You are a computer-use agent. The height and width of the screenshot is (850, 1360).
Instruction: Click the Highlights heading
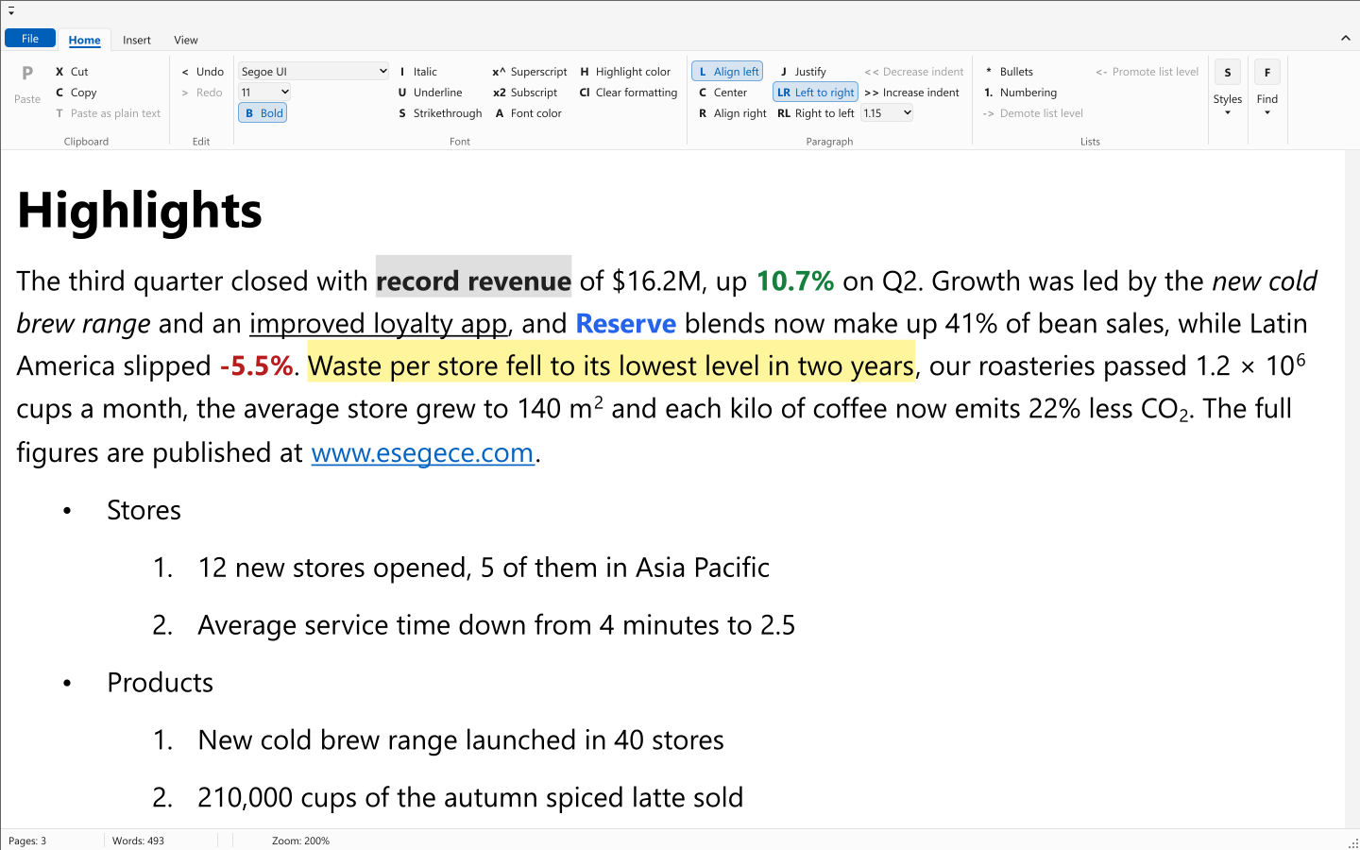140,210
